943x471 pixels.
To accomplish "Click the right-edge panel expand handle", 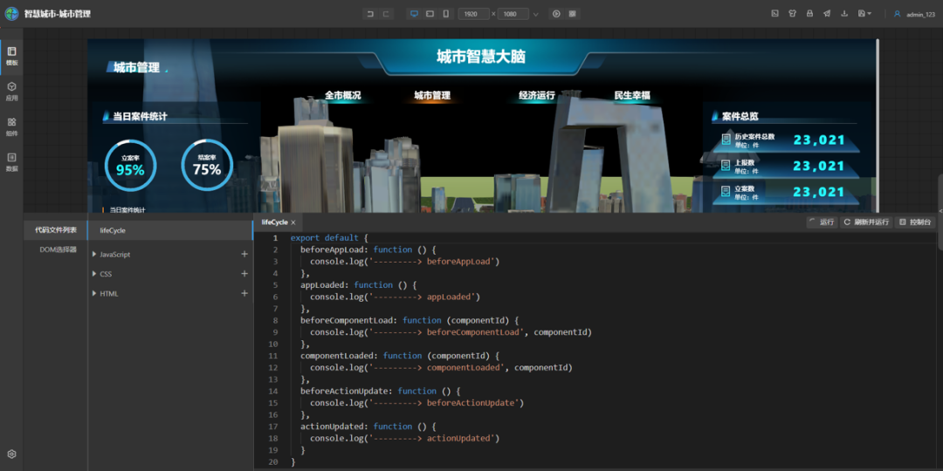I will click(x=940, y=211).
